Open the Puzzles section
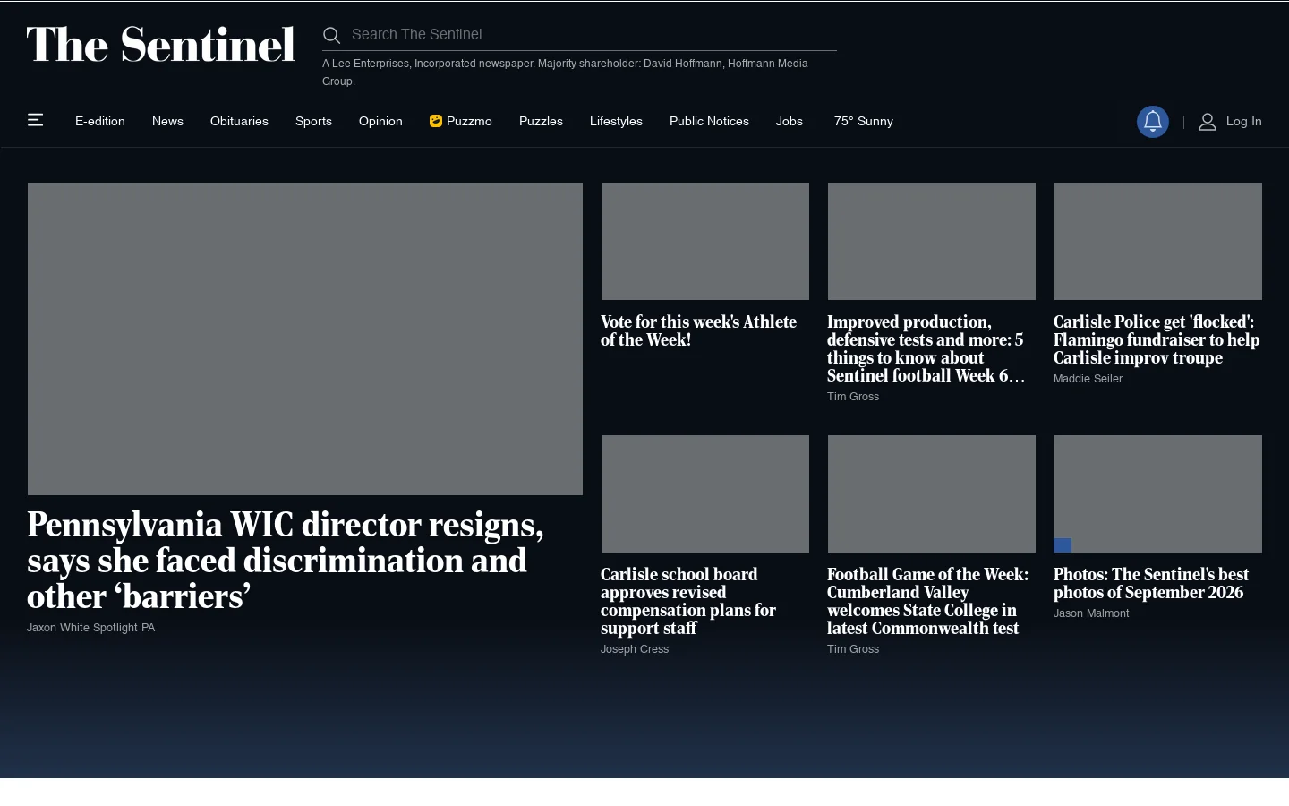 pyautogui.click(x=541, y=121)
